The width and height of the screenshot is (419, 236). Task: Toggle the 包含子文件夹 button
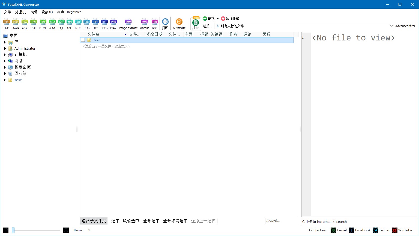[94, 221]
